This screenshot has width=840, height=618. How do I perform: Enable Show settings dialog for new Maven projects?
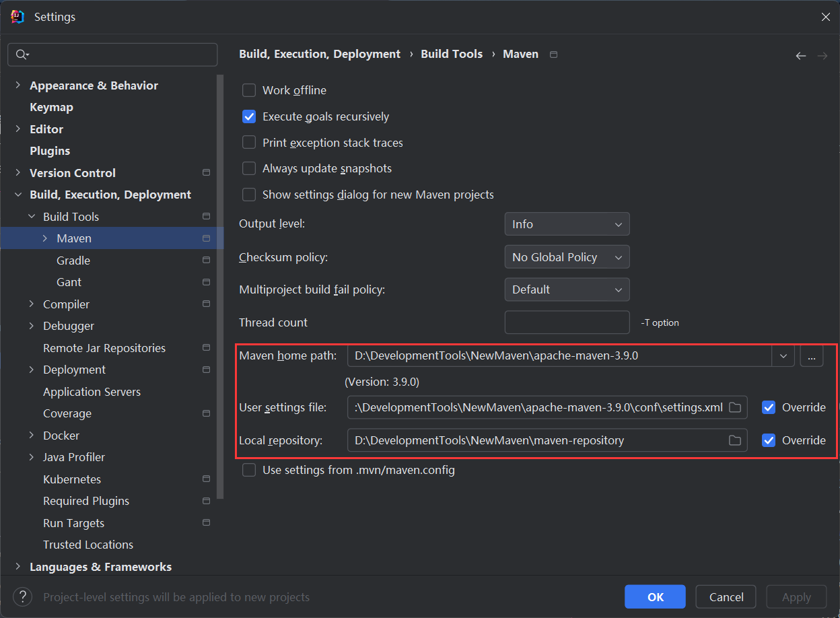[249, 195]
